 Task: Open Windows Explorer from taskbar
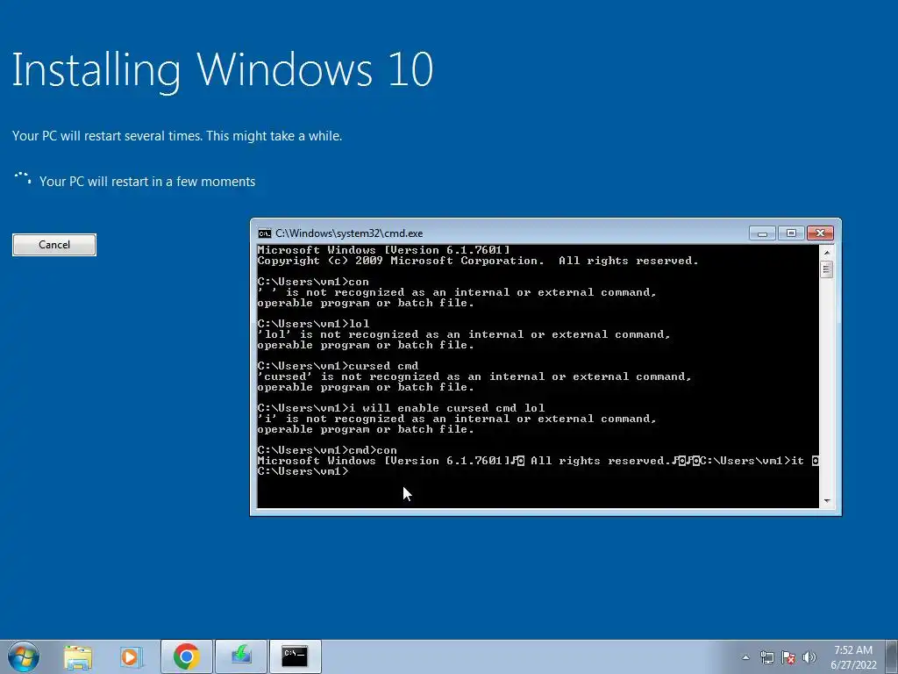click(78, 656)
